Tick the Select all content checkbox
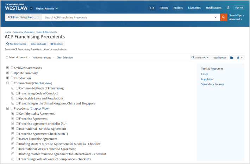Image resolution: width=250 pixels, height=164 pixels. coord(7,57)
